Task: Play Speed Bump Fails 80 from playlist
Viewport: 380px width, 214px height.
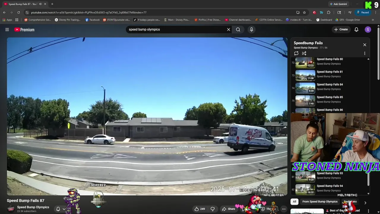Action: coord(330,62)
